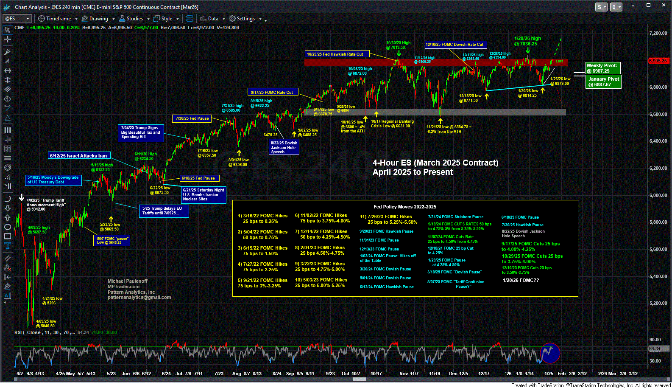Expand the Studies dropdown arrow
The width and height of the screenshot is (672, 388).
(148, 19)
